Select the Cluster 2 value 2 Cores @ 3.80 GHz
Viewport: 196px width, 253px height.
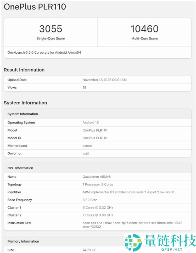tap(98, 215)
